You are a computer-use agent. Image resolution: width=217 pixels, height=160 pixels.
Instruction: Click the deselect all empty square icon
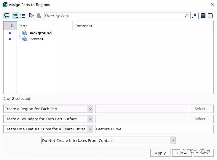210,16
